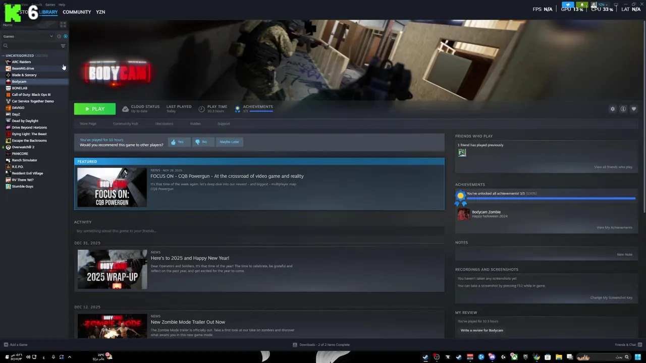
Task: Select Call of Duty: Black Ops III
Action: (x=31, y=95)
